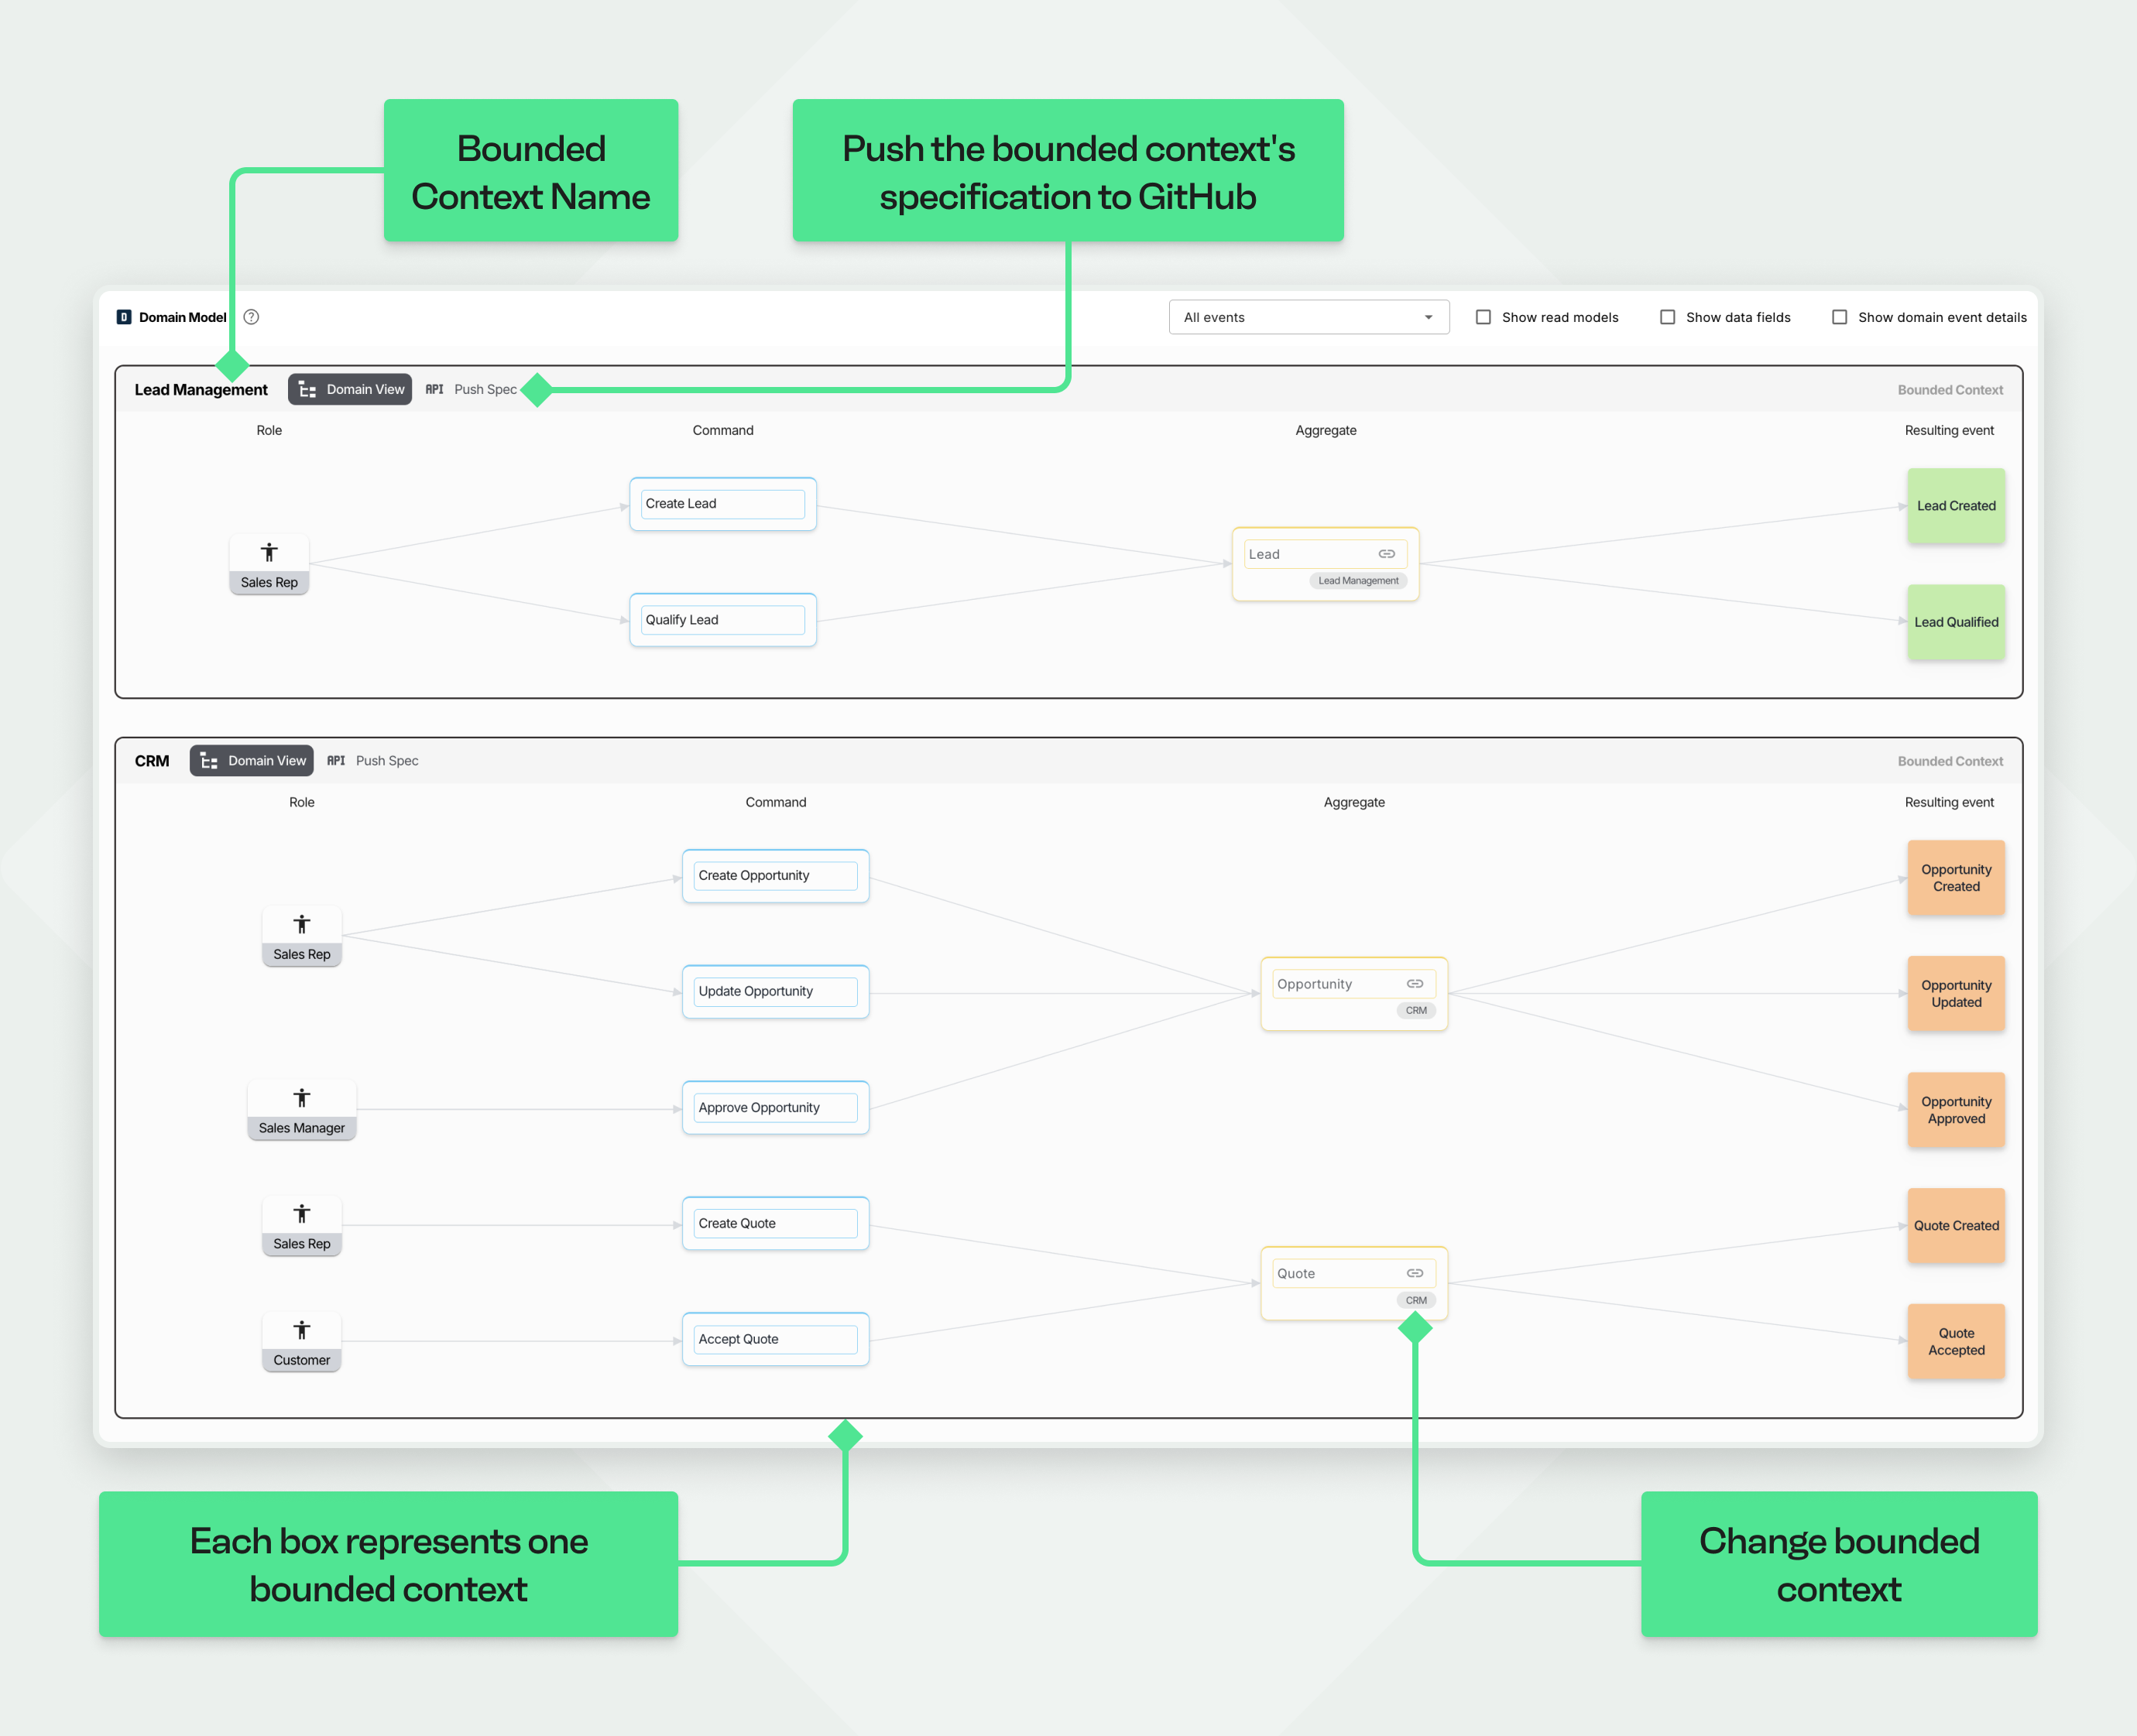
Task: Click the API icon in Lead Management header
Action: click(434, 389)
